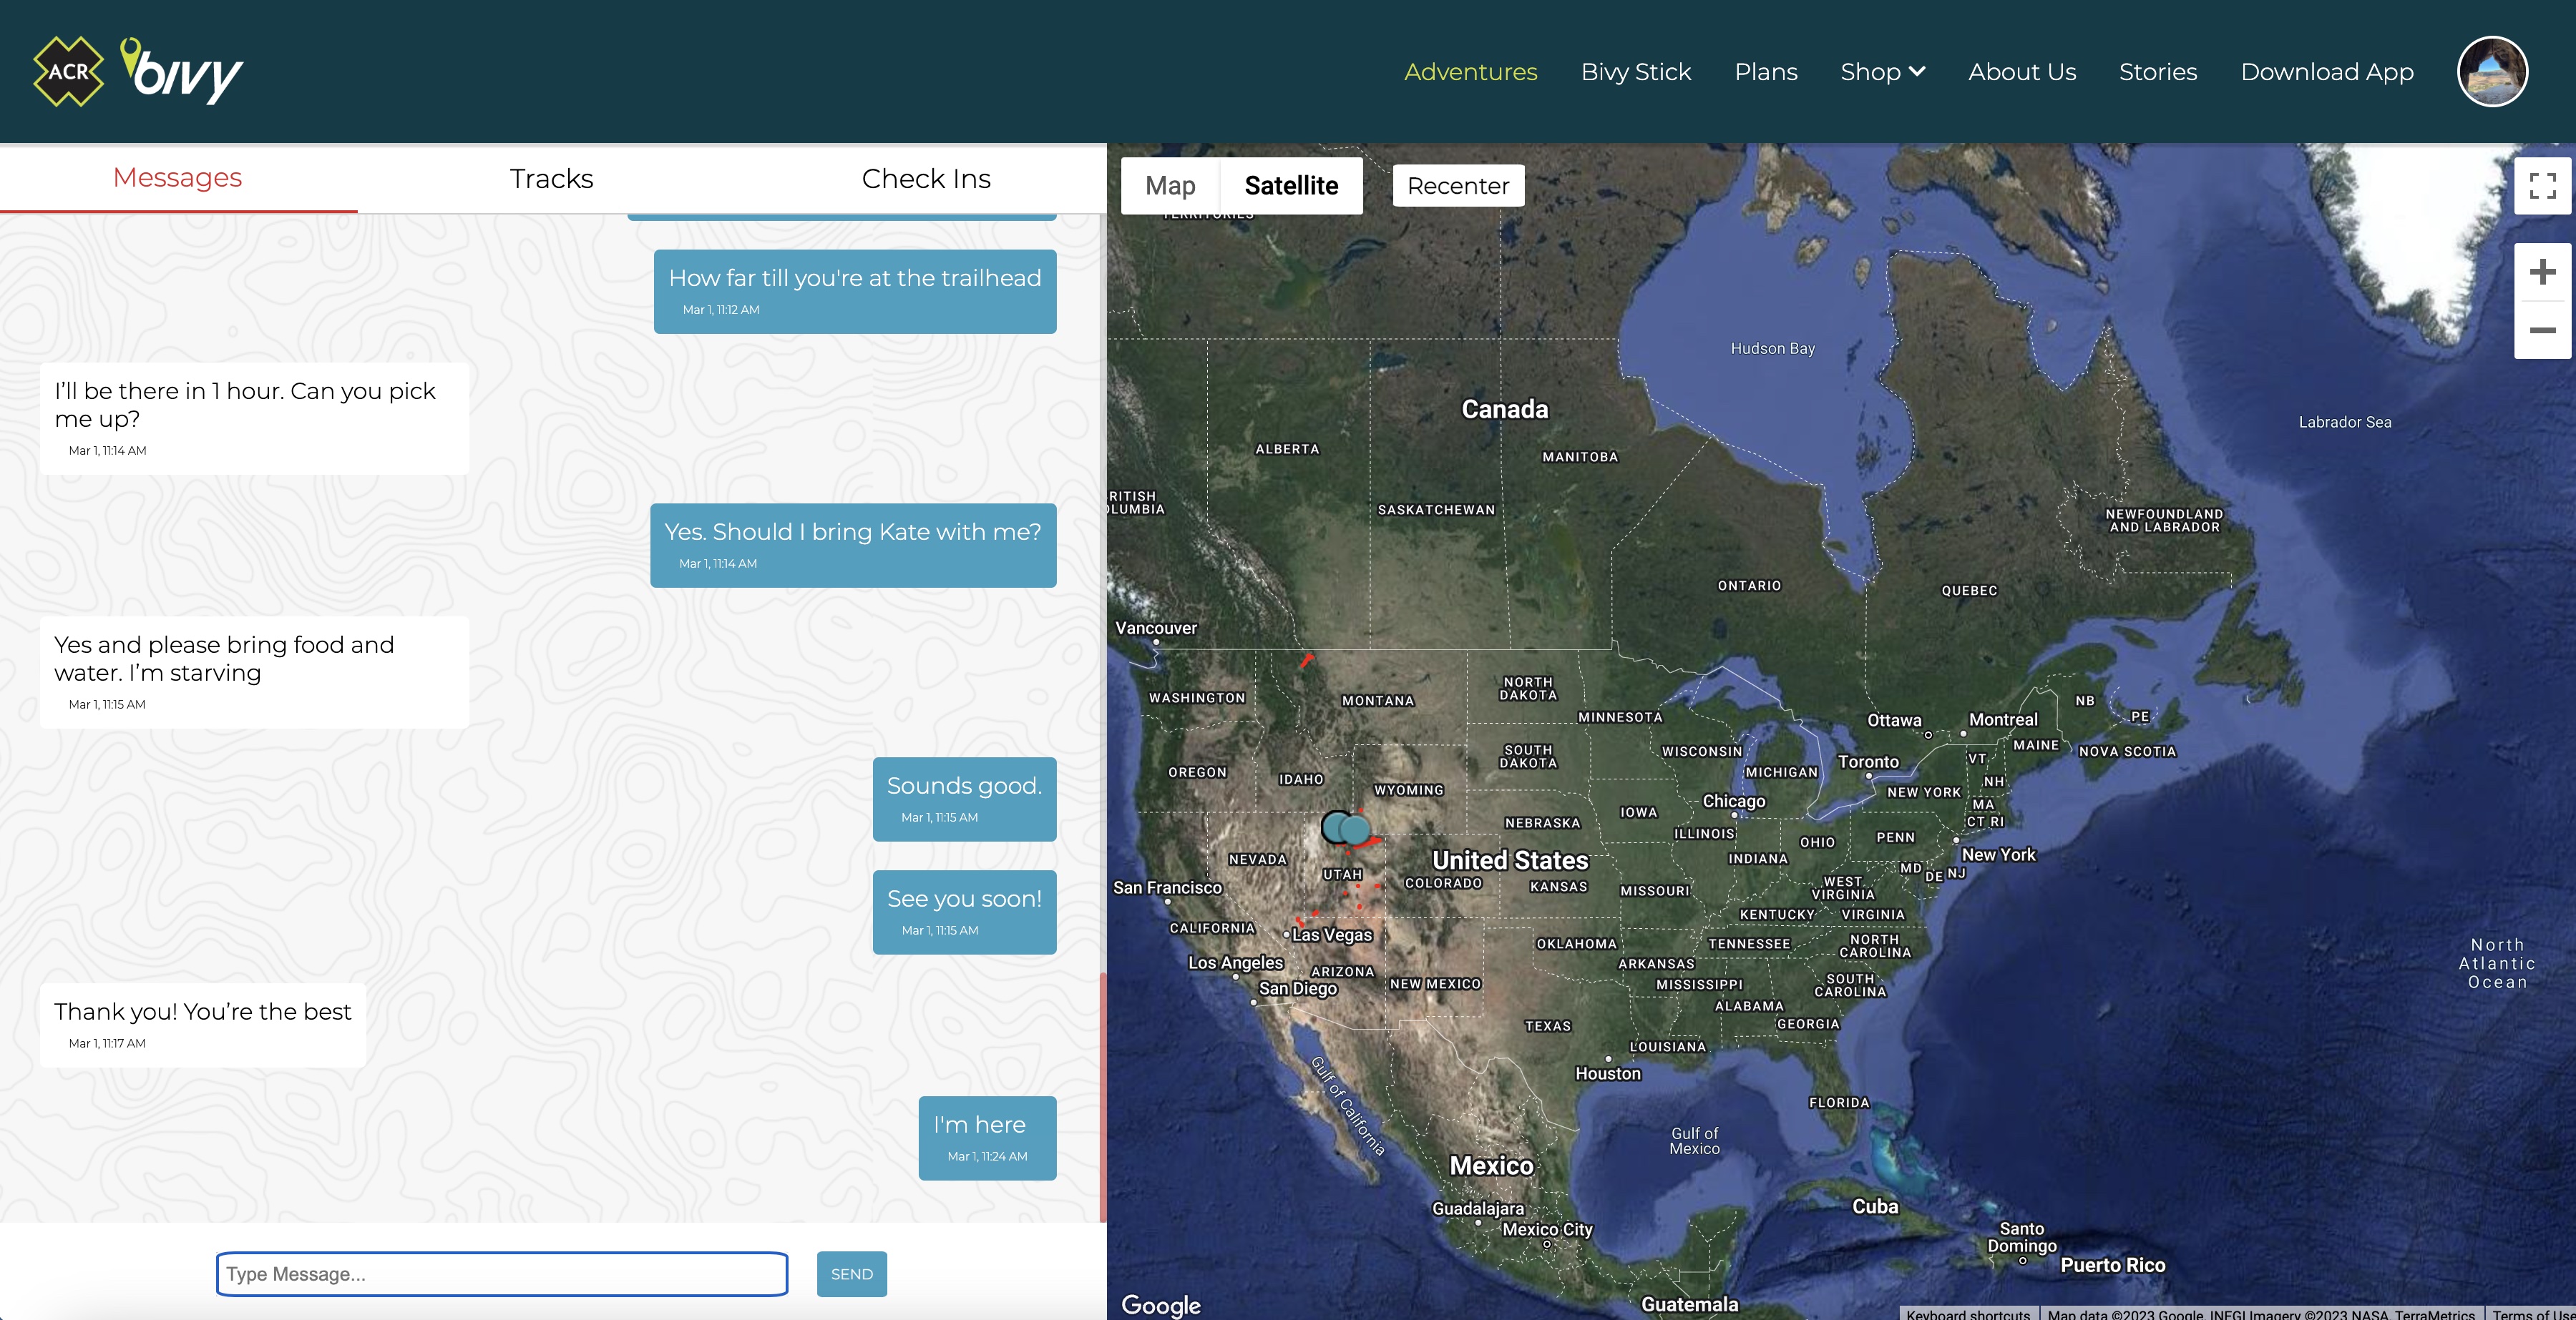
Task: Click the Bivy logo
Action: coord(182,71)
